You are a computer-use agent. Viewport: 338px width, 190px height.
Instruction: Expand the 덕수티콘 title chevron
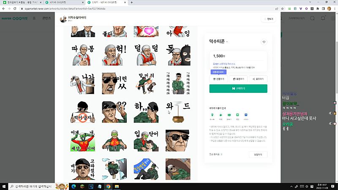(227, 42)
